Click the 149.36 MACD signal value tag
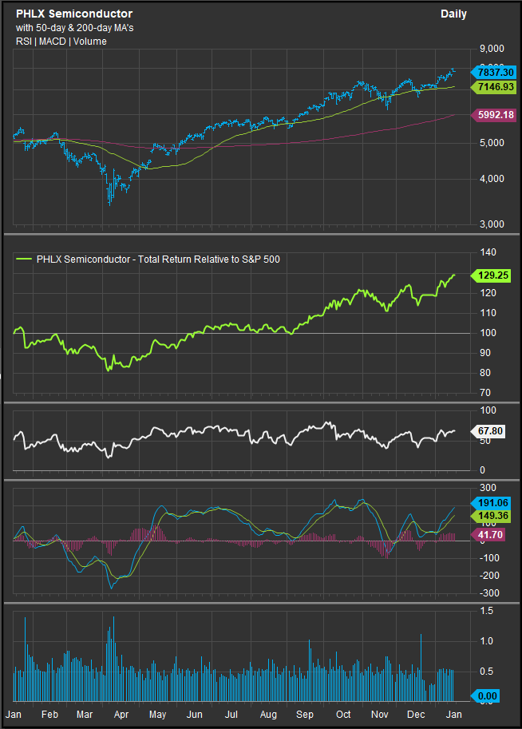 [495, 517]
